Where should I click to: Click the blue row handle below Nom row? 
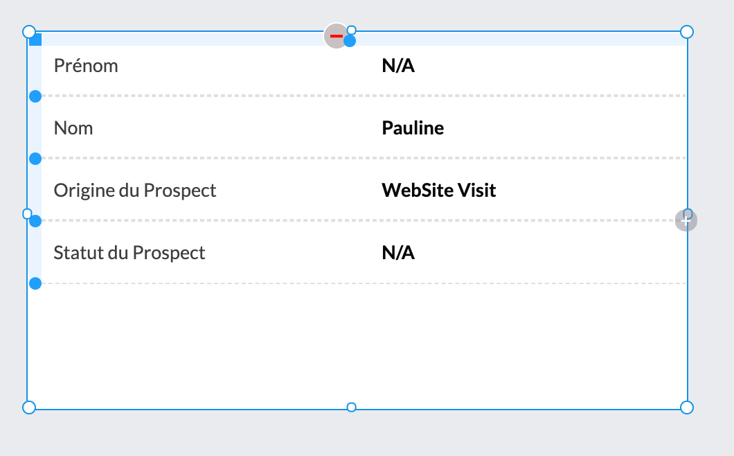click(x=35, y=159)
